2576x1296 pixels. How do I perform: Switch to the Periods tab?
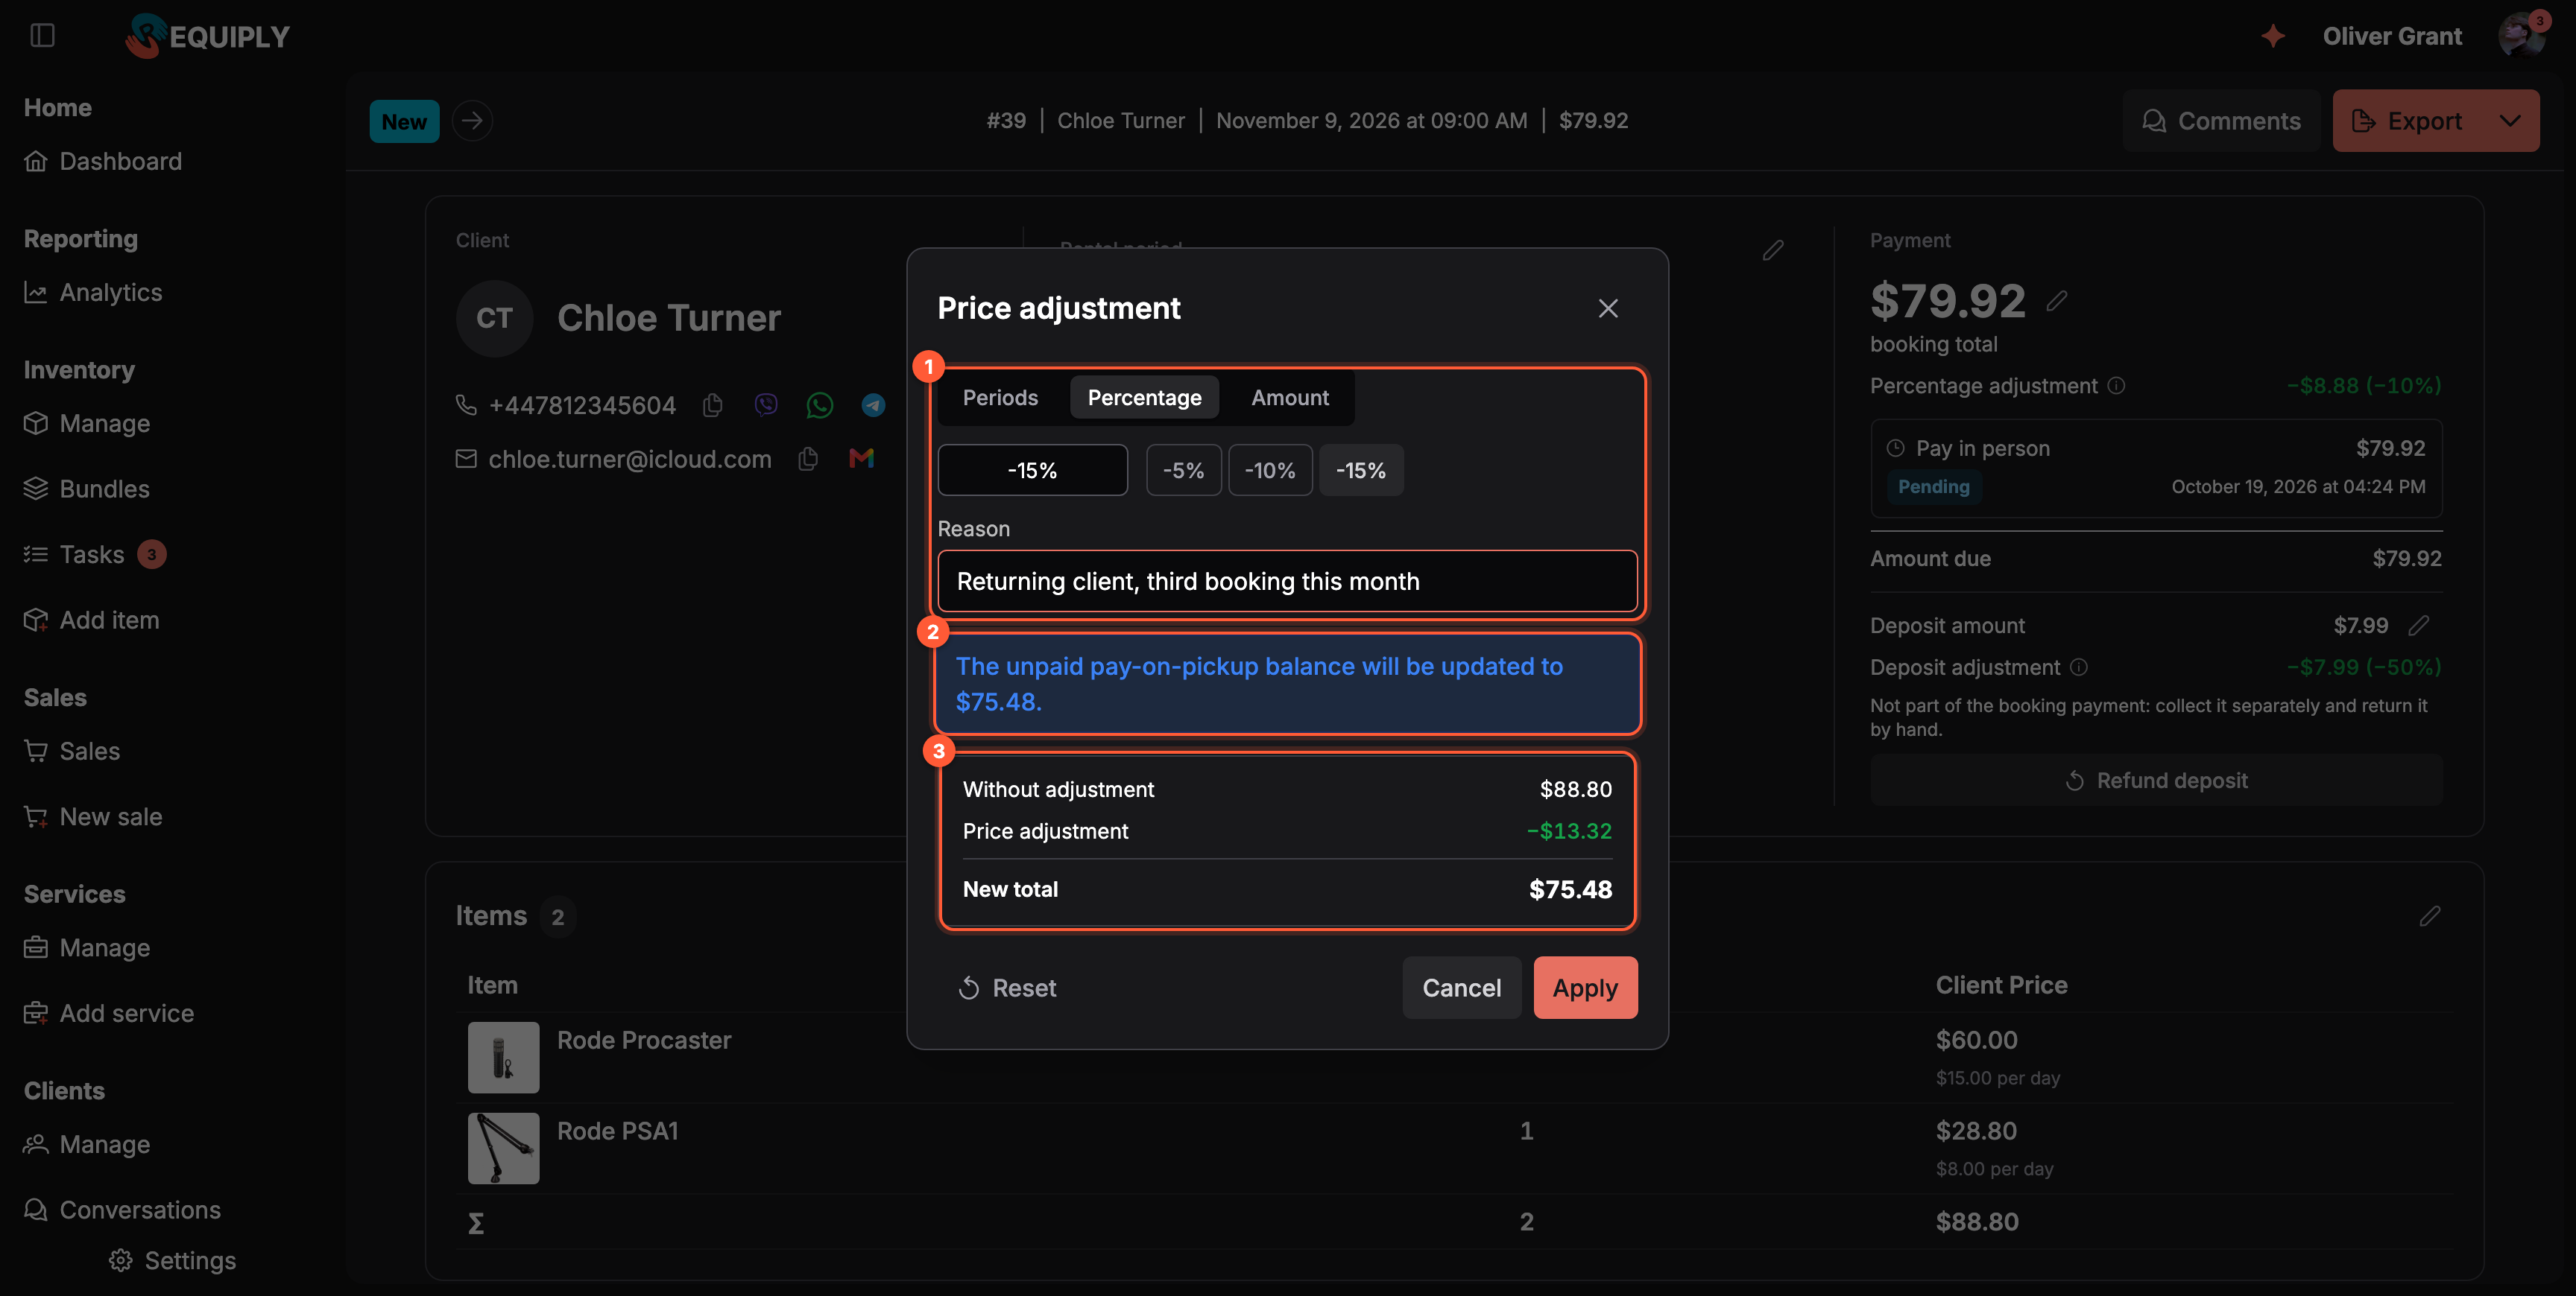[x=1000, y=398]
